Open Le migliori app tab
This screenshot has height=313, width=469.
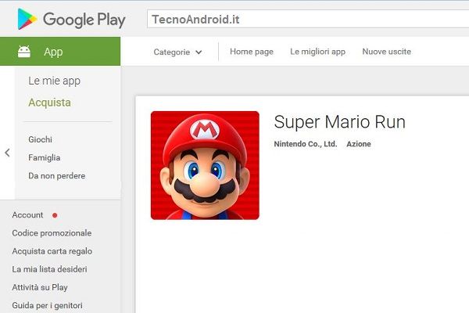tap(317, 52)
